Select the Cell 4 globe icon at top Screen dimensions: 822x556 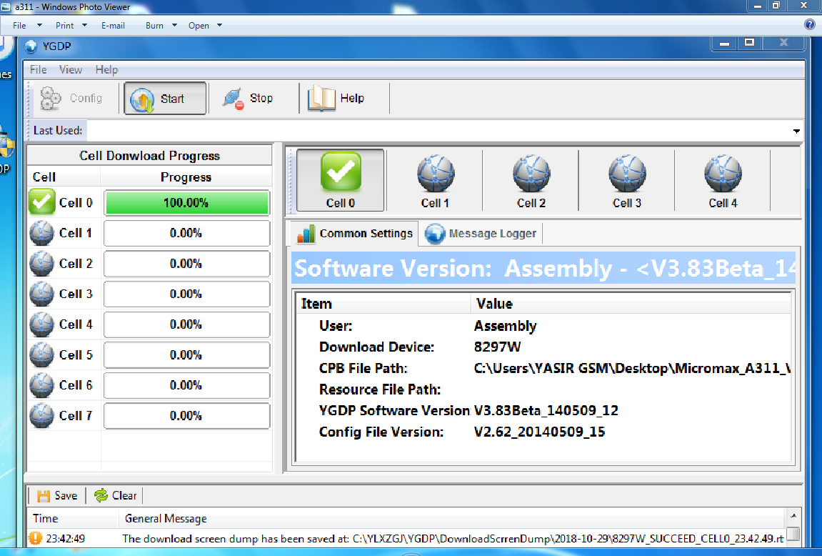click(x=723, y=174)
